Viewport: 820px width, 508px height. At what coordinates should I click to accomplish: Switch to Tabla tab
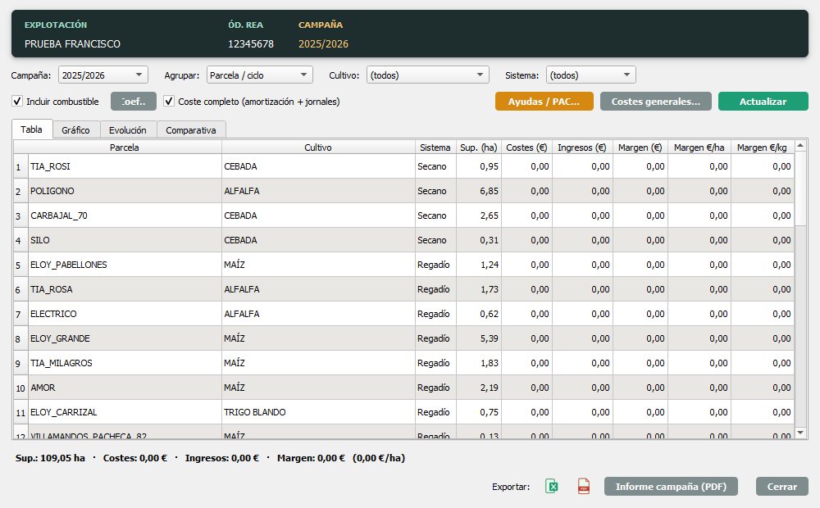pyautogui.click(x=32, y=129)
